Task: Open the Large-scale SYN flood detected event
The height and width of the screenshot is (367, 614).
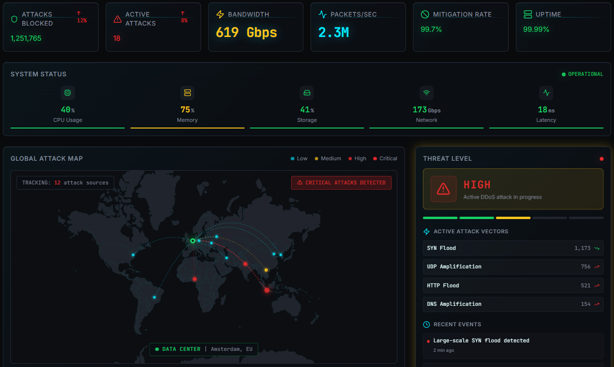Action: coord(513,346)
